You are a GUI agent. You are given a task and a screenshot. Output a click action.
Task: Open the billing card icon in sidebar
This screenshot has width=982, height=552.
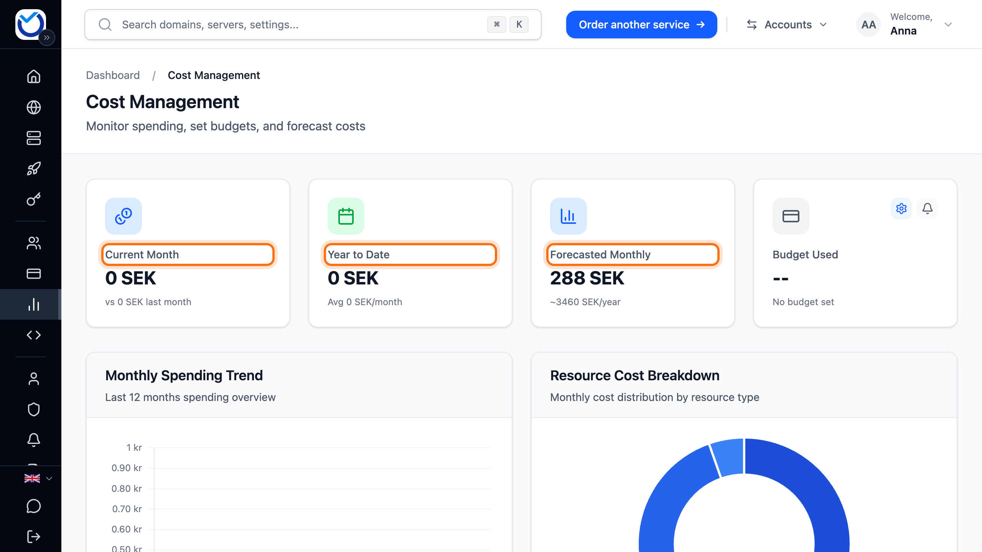pos(34,274)
